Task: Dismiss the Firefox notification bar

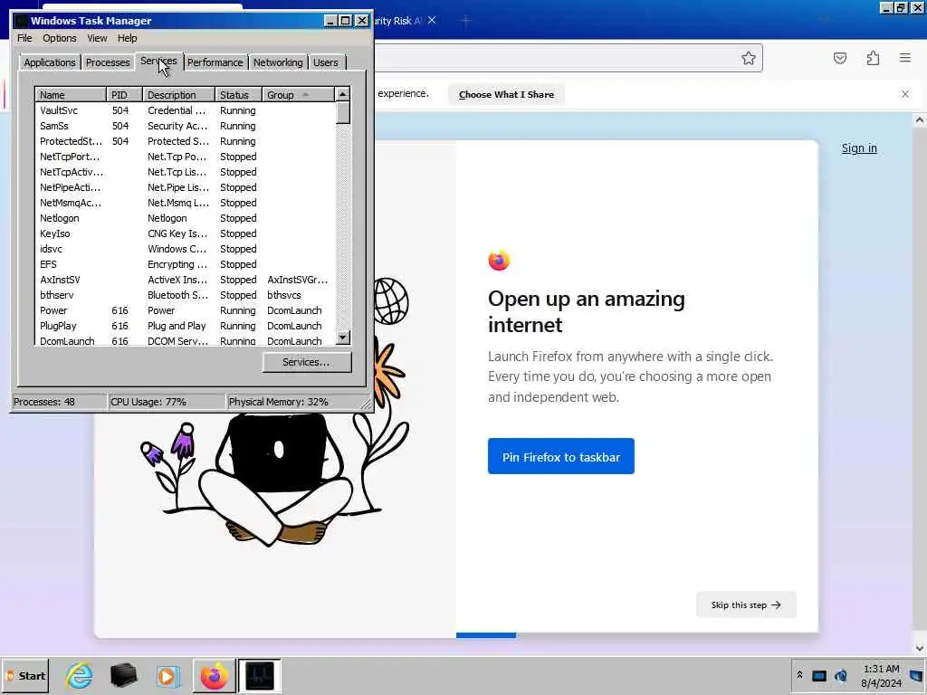Action: pos(905,94)
